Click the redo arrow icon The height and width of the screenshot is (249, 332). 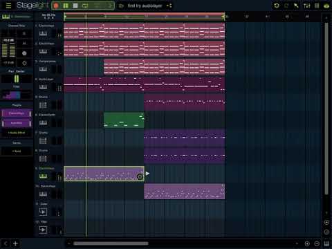(x=286, y=6)
